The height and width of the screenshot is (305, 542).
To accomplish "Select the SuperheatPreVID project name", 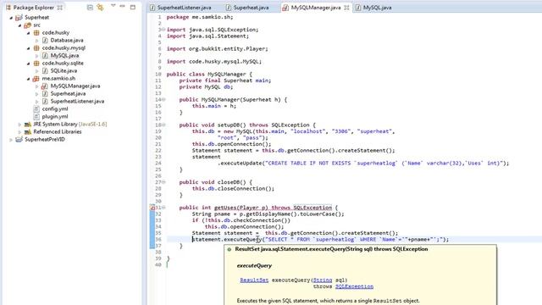I will pyautogui.click(x=45, y=139).
